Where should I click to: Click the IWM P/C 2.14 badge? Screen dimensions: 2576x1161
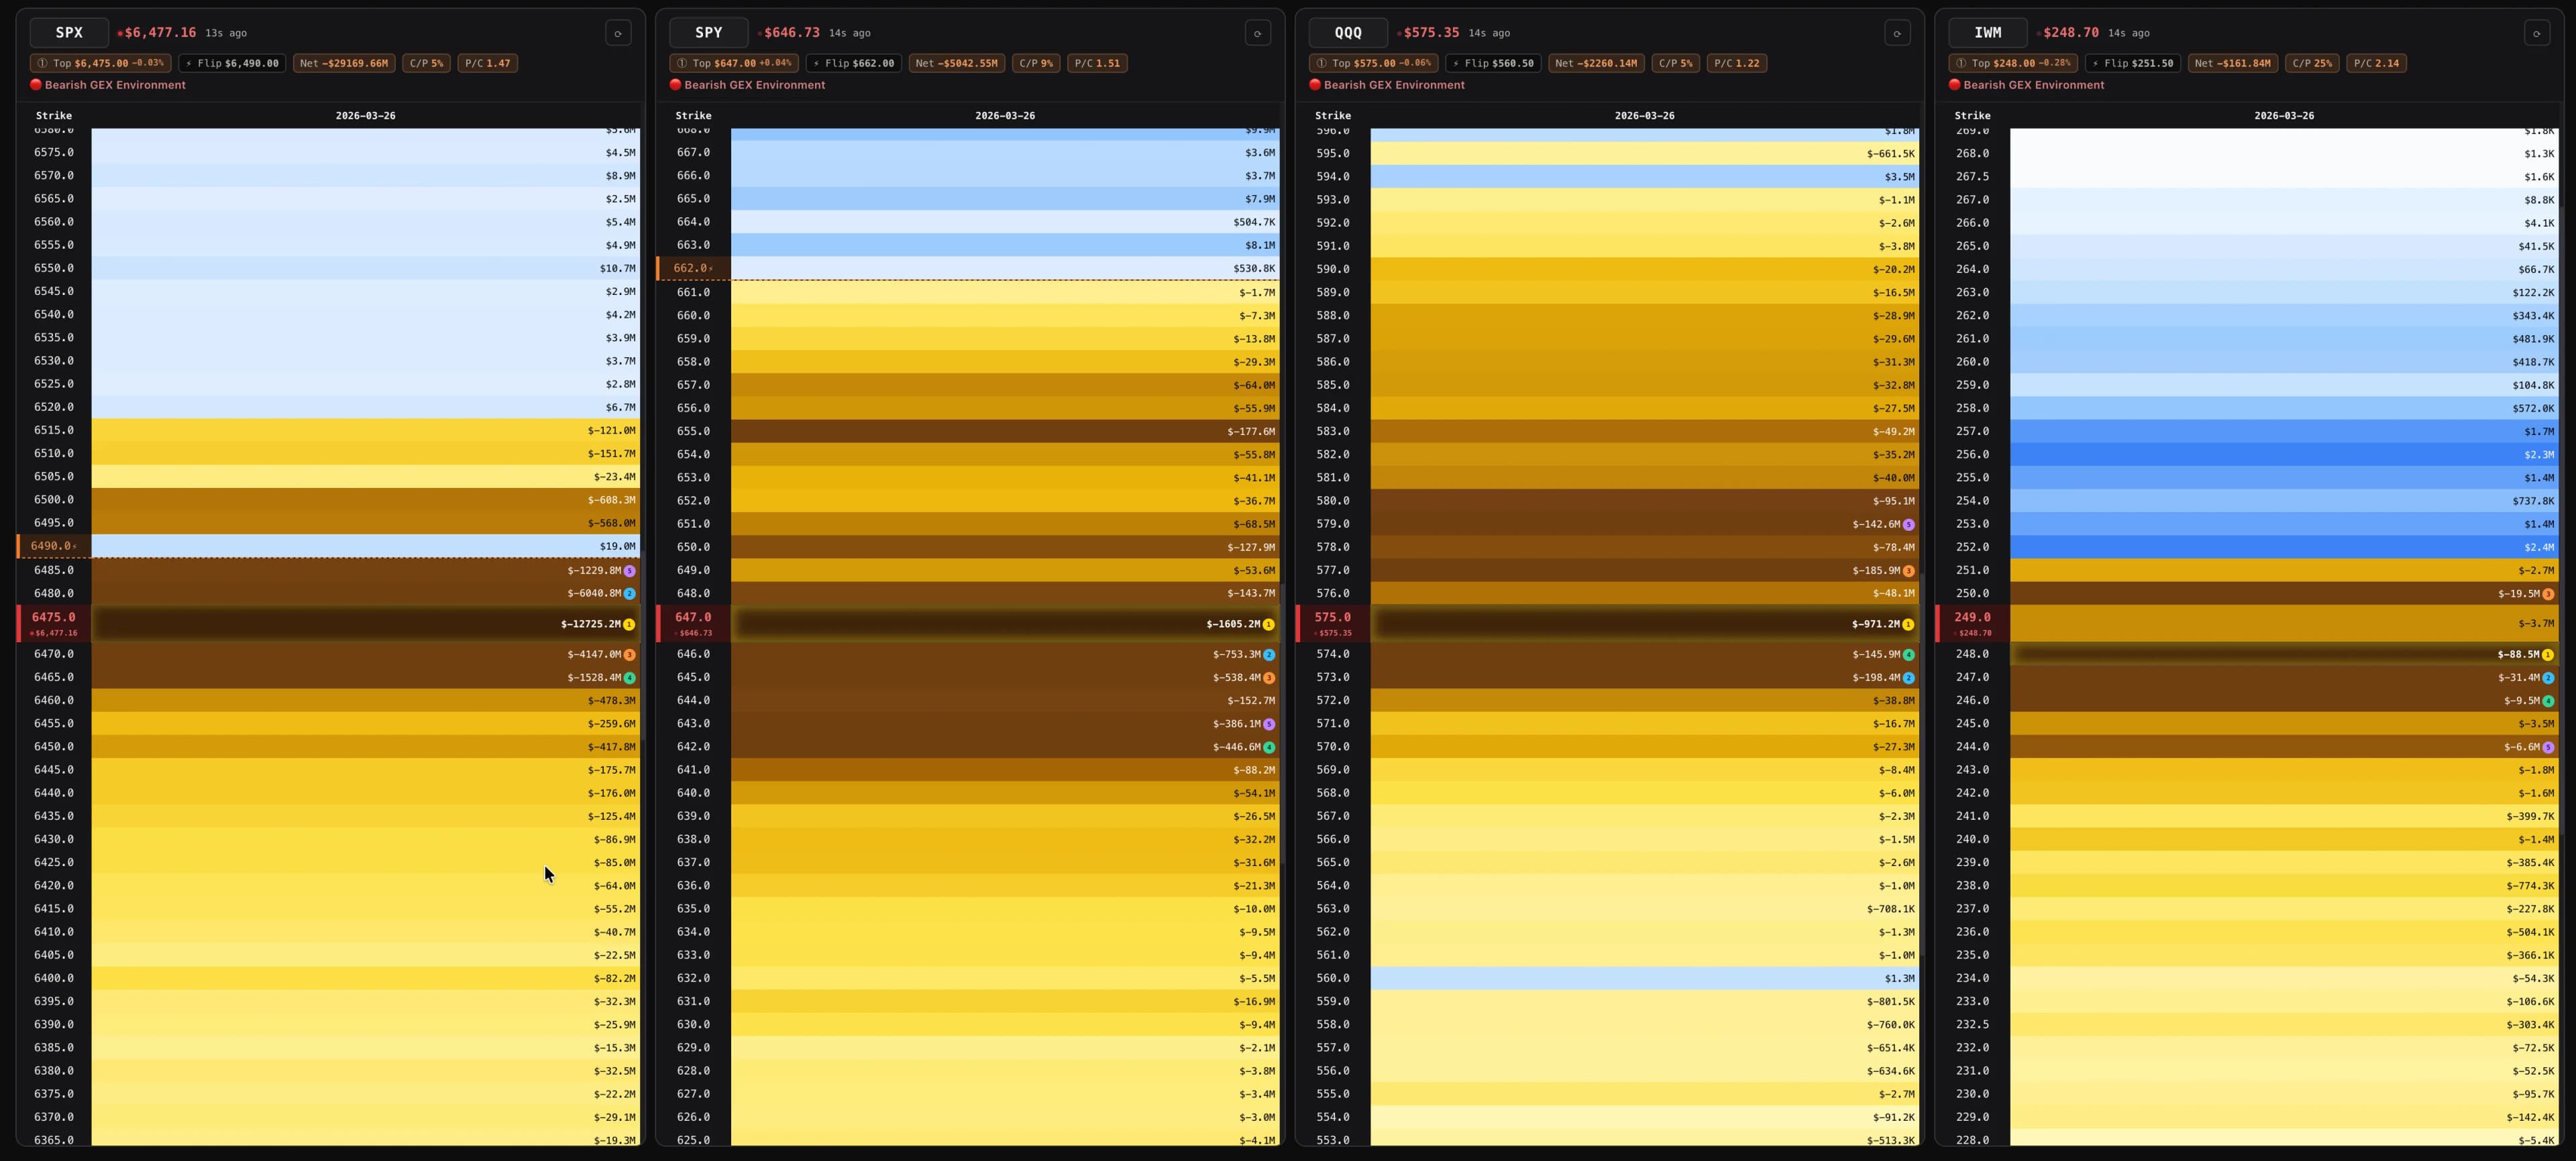[2376, 63]
